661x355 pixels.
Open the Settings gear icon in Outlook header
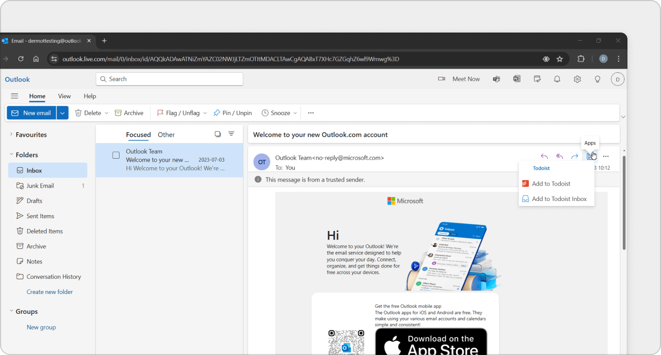tap(577, 79)
